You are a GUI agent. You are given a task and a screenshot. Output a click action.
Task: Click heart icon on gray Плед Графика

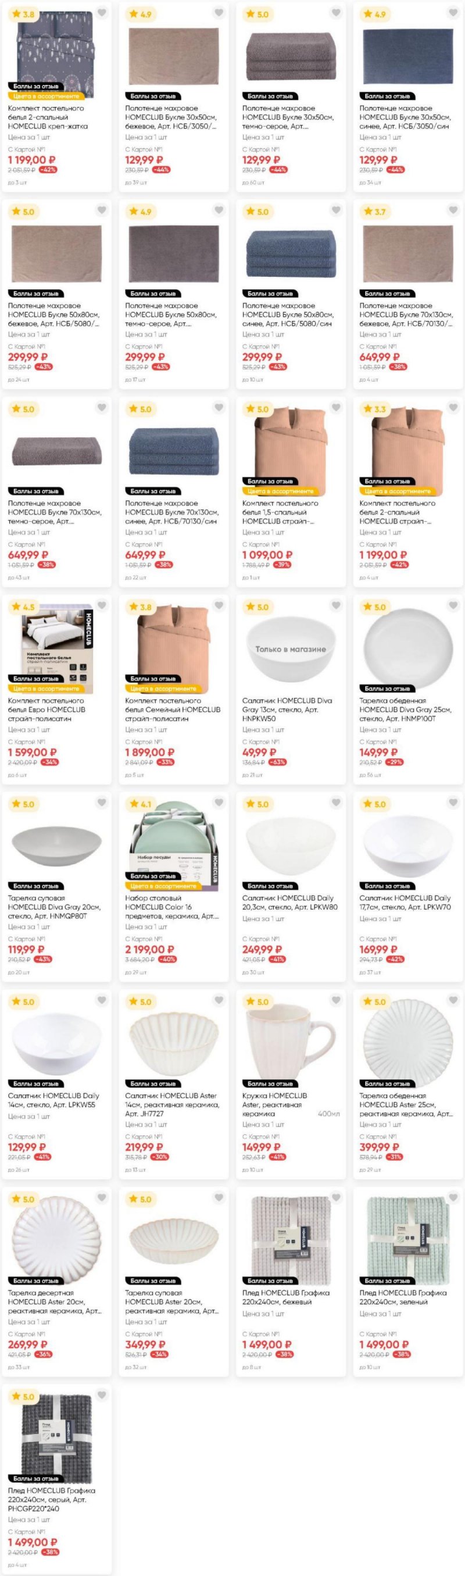tap(102, 1396)
